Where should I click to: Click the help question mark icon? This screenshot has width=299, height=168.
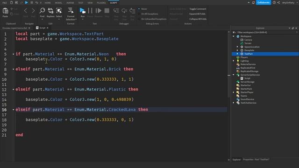[274, 3]
